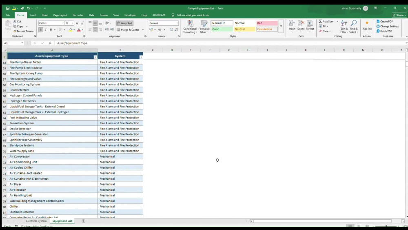Switch to the Formulas ribbon tab
408x230 pixels.
coord(78,15)
